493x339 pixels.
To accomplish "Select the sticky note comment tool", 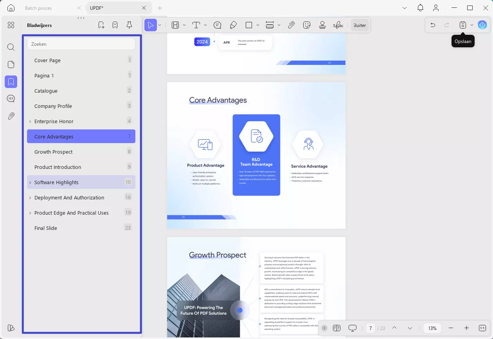I will pyautogui.click(x=218, y=25).
